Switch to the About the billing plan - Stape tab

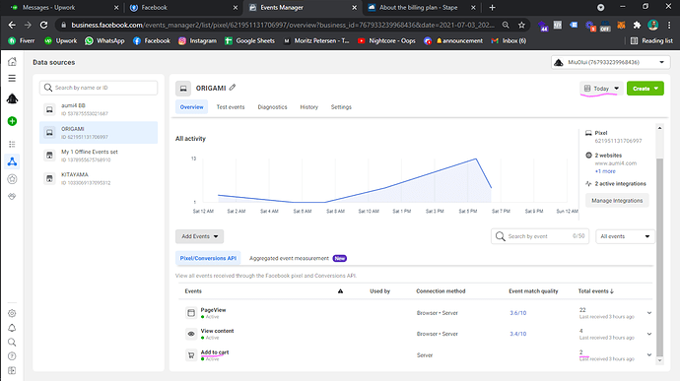coord(422,7)
